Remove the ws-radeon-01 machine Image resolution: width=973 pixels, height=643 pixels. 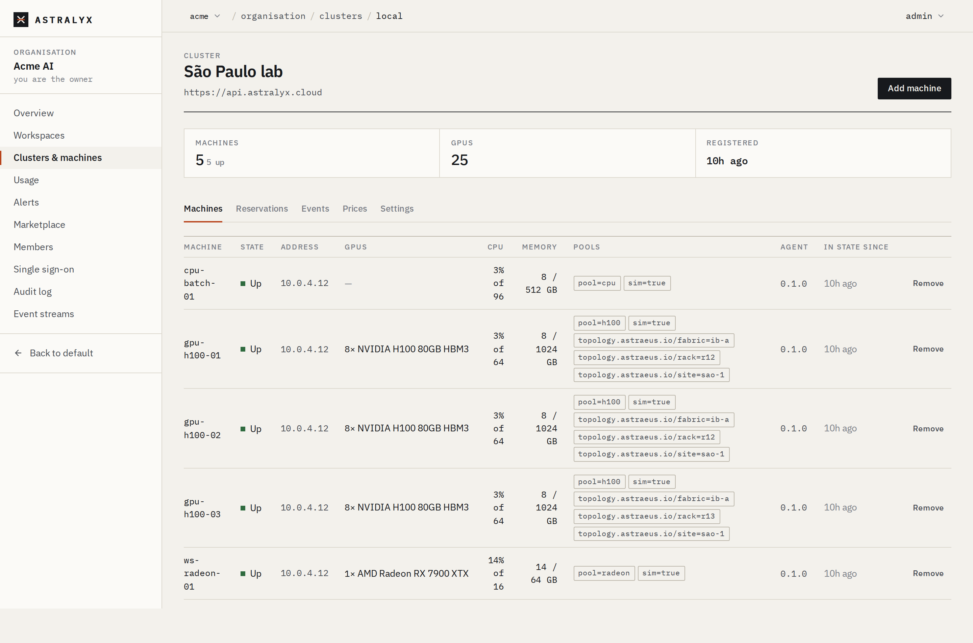tap(928, 573)
